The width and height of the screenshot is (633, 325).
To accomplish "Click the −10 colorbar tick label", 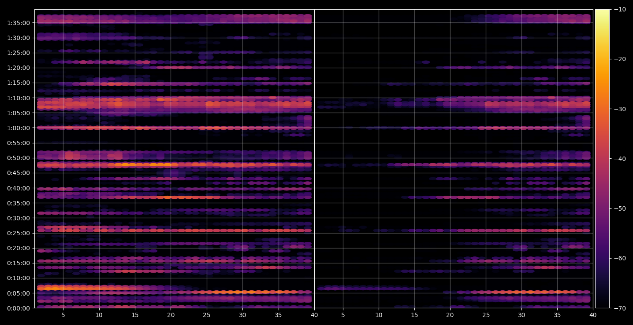I will click(x=620, y=10).
